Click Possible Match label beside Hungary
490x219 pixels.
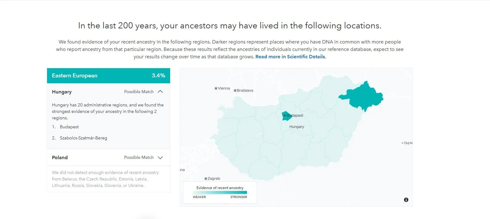139,92
